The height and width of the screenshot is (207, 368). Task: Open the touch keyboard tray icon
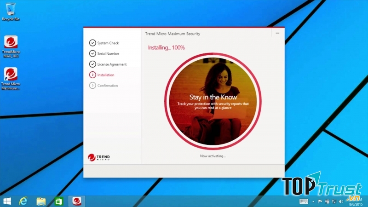click(304, 201)
